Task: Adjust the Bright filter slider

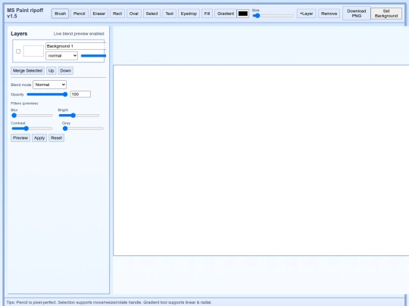Action: pyautogui.click(x=79, y=116)
